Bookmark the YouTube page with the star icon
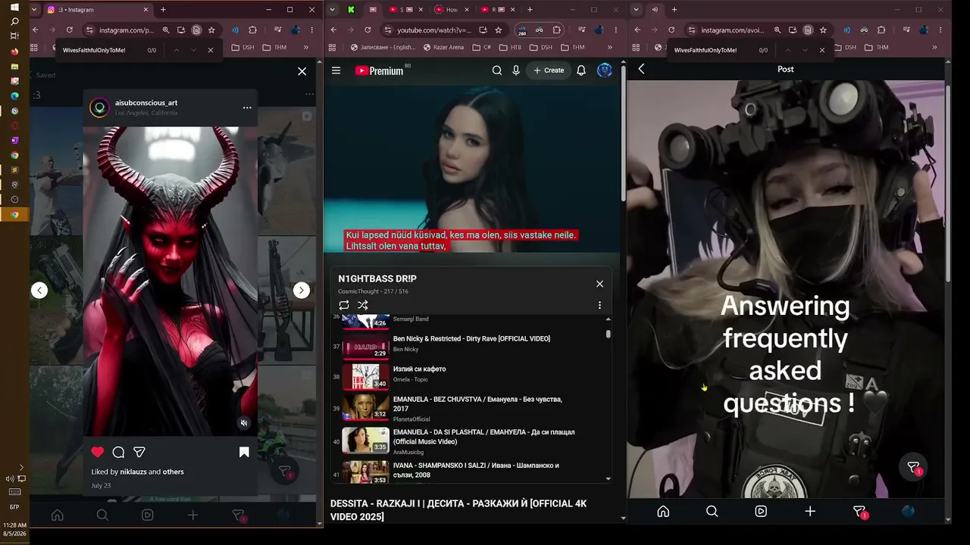Image resolution: width=970 pixels, height=545 pixels. coord(499,30)
